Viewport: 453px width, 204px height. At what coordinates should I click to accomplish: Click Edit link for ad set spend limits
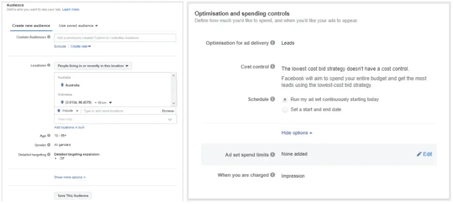coord(425,154)
